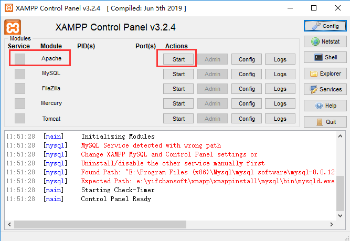Screen dimensions: 350x241
Task: Click 'Uninstall/disable the other service' line
Action: click(x=173, y=163)
